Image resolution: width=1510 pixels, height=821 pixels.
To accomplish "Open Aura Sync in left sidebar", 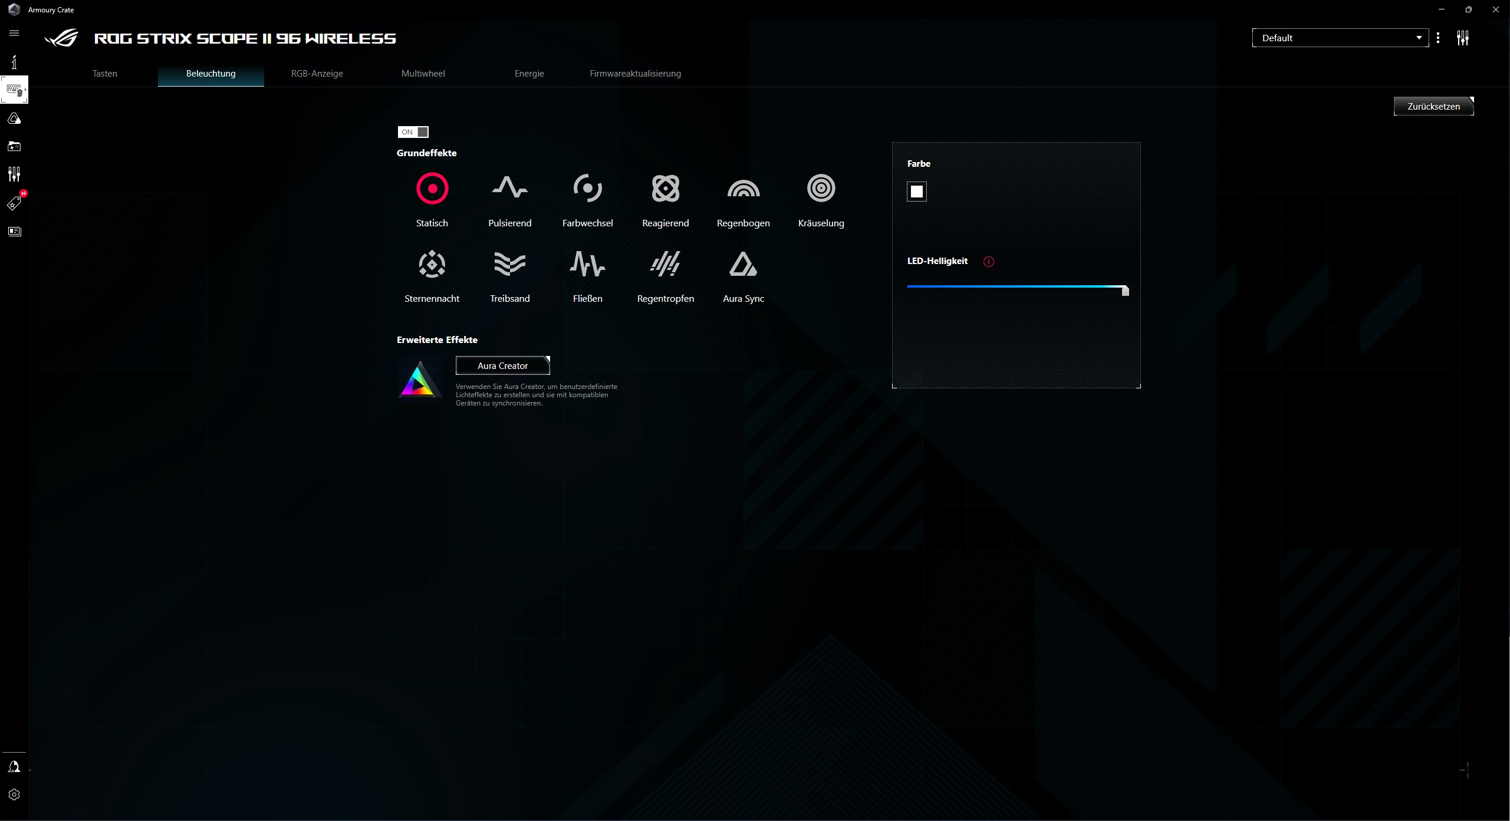I will click(14, 118).
